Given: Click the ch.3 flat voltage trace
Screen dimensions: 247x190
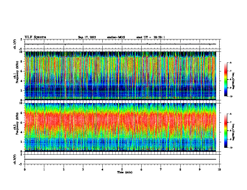Looking at the screenshot, I should coord(120,159).
